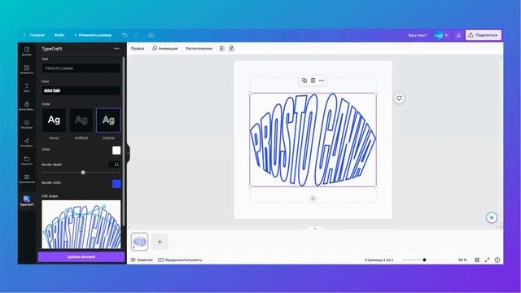The height and width of the screenshot is (293, 521).
Task: Click the zoom slider handle in bottom bar
Action: pyautogui.click(x=424, y=260)
